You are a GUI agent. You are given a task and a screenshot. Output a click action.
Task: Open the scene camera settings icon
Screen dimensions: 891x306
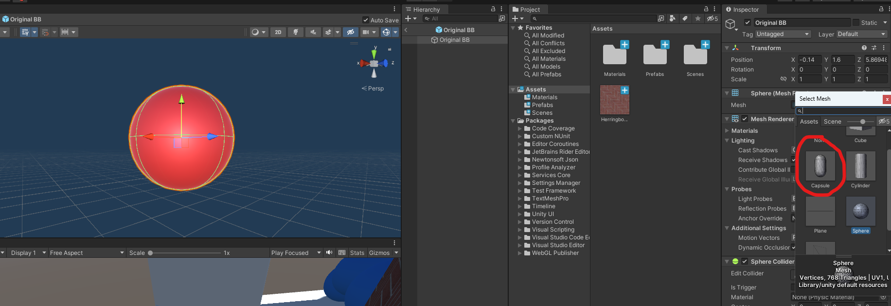point(366,32)
